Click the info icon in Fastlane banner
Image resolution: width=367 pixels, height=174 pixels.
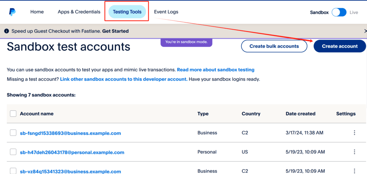(x=6, y=31)
